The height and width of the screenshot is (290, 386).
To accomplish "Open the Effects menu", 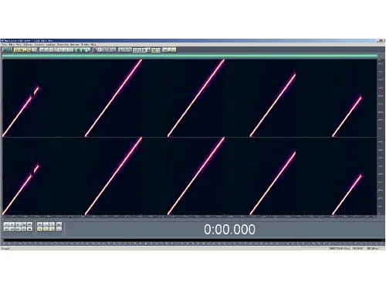I will coord(28,44).
